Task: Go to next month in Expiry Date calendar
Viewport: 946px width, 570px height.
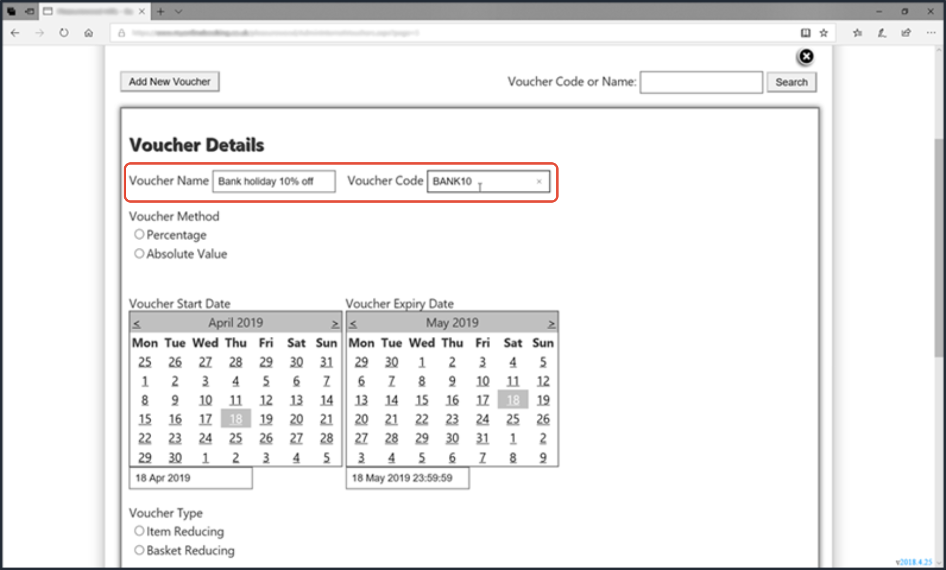Action: click(552, 323)
